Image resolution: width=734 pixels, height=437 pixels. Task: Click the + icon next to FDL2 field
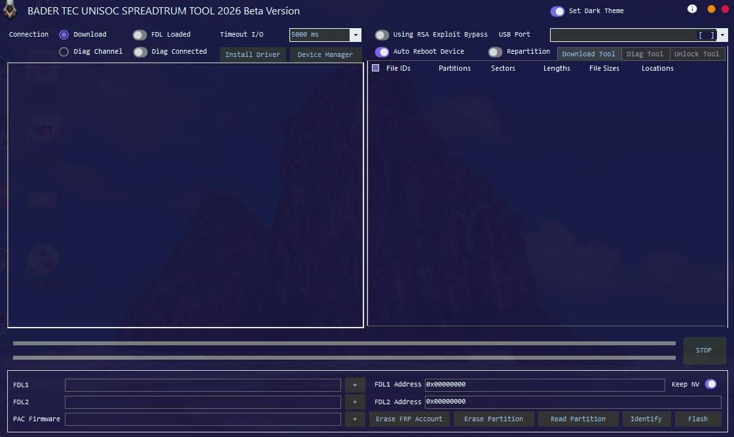click(x=355, y=402)
